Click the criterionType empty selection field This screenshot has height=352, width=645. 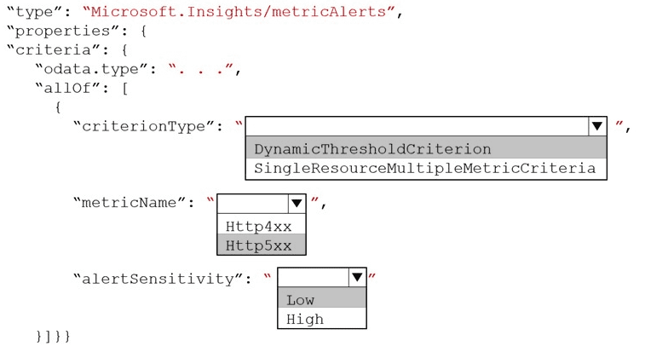[x=418, y=126]
